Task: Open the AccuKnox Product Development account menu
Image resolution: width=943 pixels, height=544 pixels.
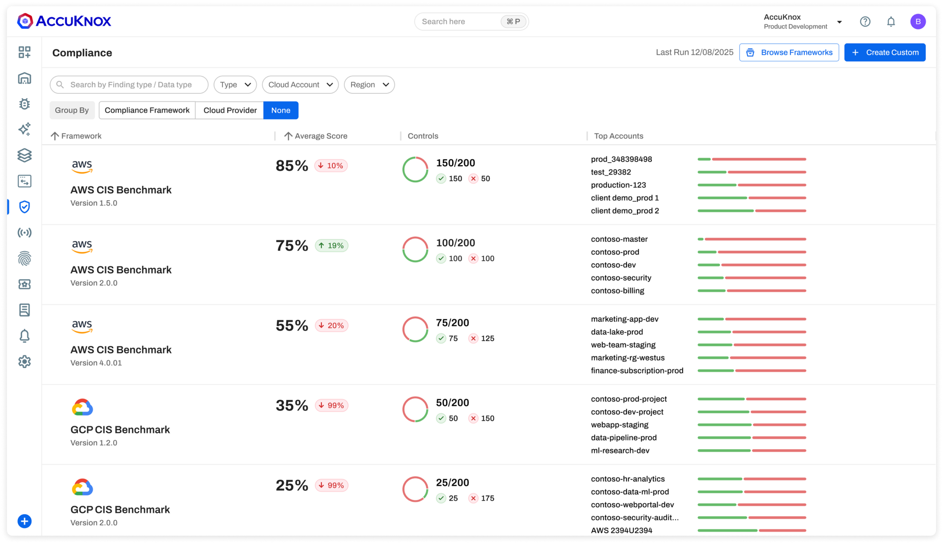Action: [x=802, y=21]
